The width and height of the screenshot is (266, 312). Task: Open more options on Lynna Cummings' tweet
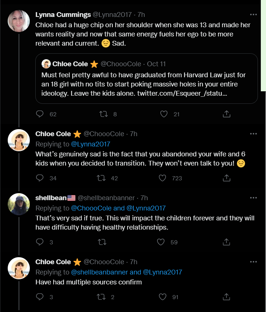[x=253, y=14]
